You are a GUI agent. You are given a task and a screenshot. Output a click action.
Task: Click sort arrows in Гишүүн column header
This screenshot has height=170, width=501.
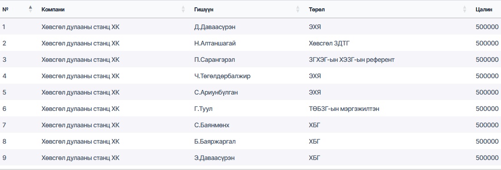point(298,9)
